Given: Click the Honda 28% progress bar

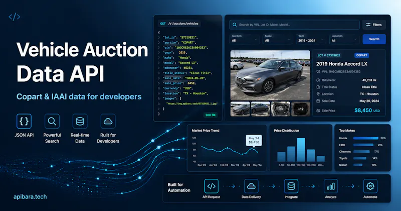Looking at the screenshot, I should point(366,138).
